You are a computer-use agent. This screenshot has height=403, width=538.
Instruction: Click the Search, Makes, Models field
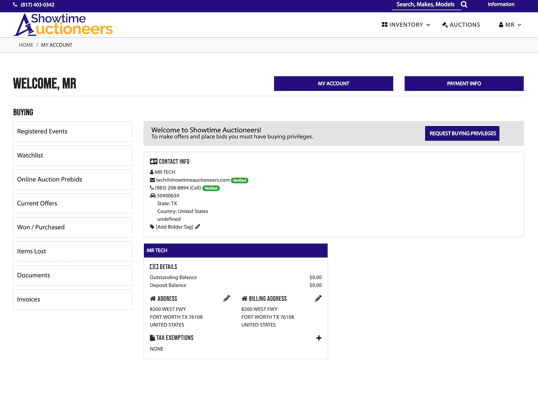click(x=425, y=4)
